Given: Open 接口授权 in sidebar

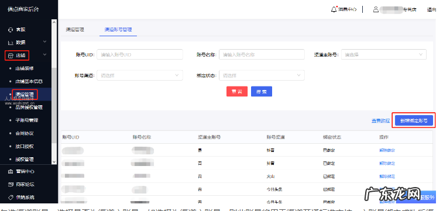Looking at the screenshot, I should [x=25, y=146].
